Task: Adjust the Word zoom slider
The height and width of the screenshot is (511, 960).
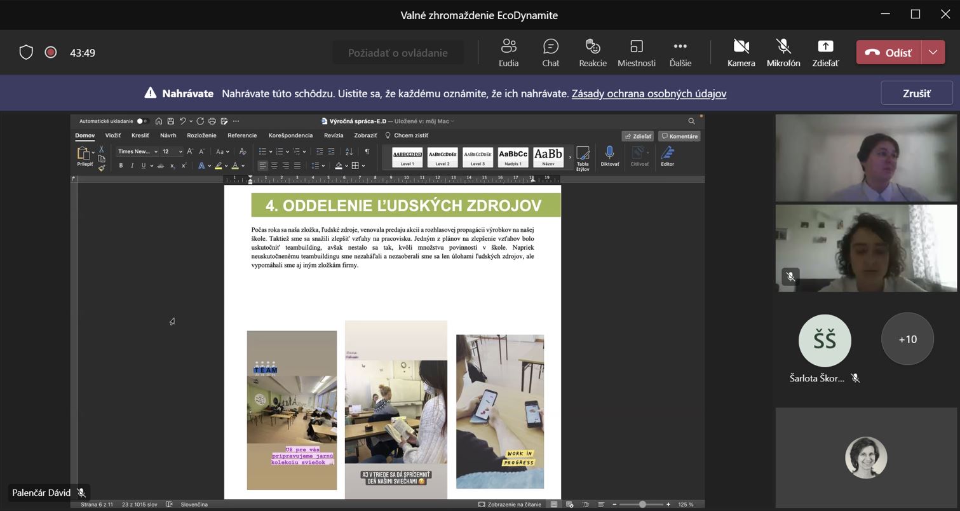Action: tap(642, 504)
